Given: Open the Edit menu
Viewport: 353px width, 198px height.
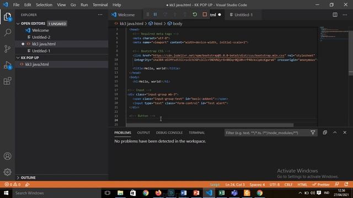Looking at the screenshot, I should (x=28, y=5).
